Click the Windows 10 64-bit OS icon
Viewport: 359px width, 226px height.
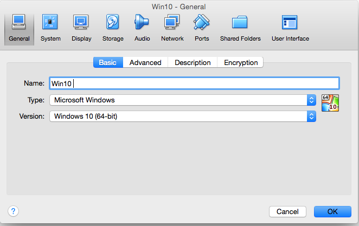[330, 103]
